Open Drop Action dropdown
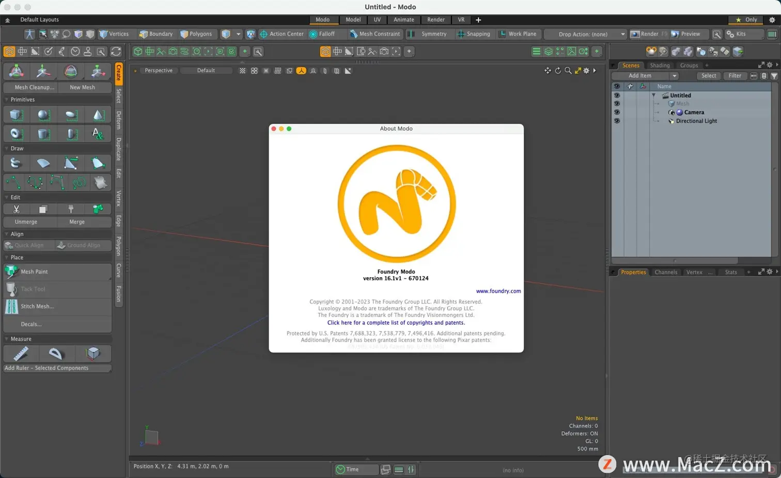 point(585,34)
